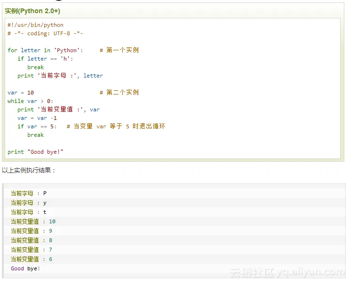Click the shebang line #!/usr/bin/python
This screenshot has width=350, height=283.
(35, 25)
